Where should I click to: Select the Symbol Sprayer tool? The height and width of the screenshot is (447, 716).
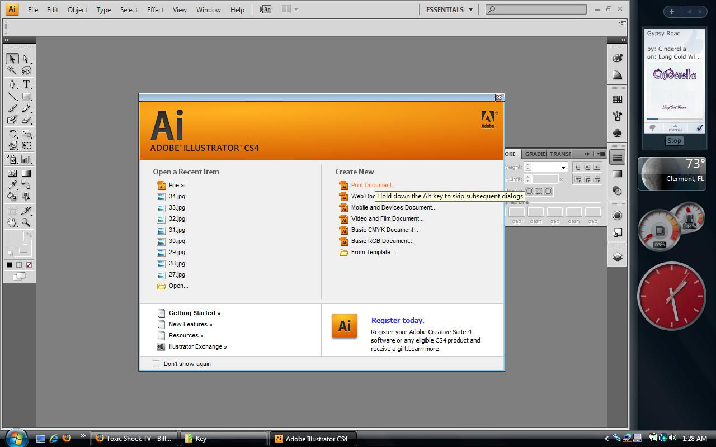pos(12,159)
